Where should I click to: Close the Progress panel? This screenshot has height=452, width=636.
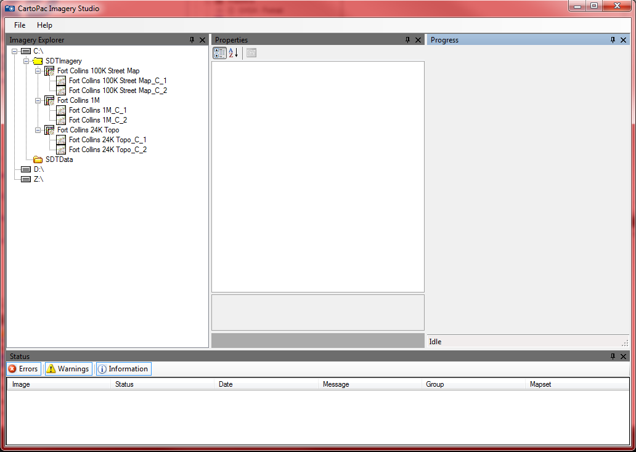coord(624,40)
